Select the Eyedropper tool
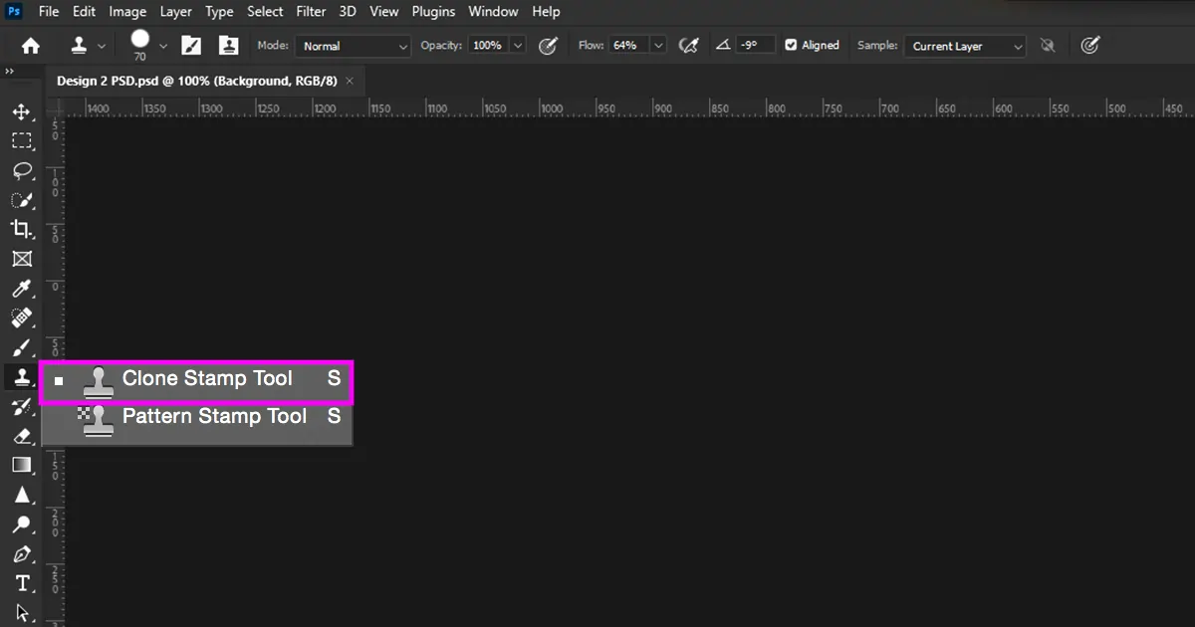Image resolution: width=1195 pixels, height=627 pixels. [x=23, y=289]
